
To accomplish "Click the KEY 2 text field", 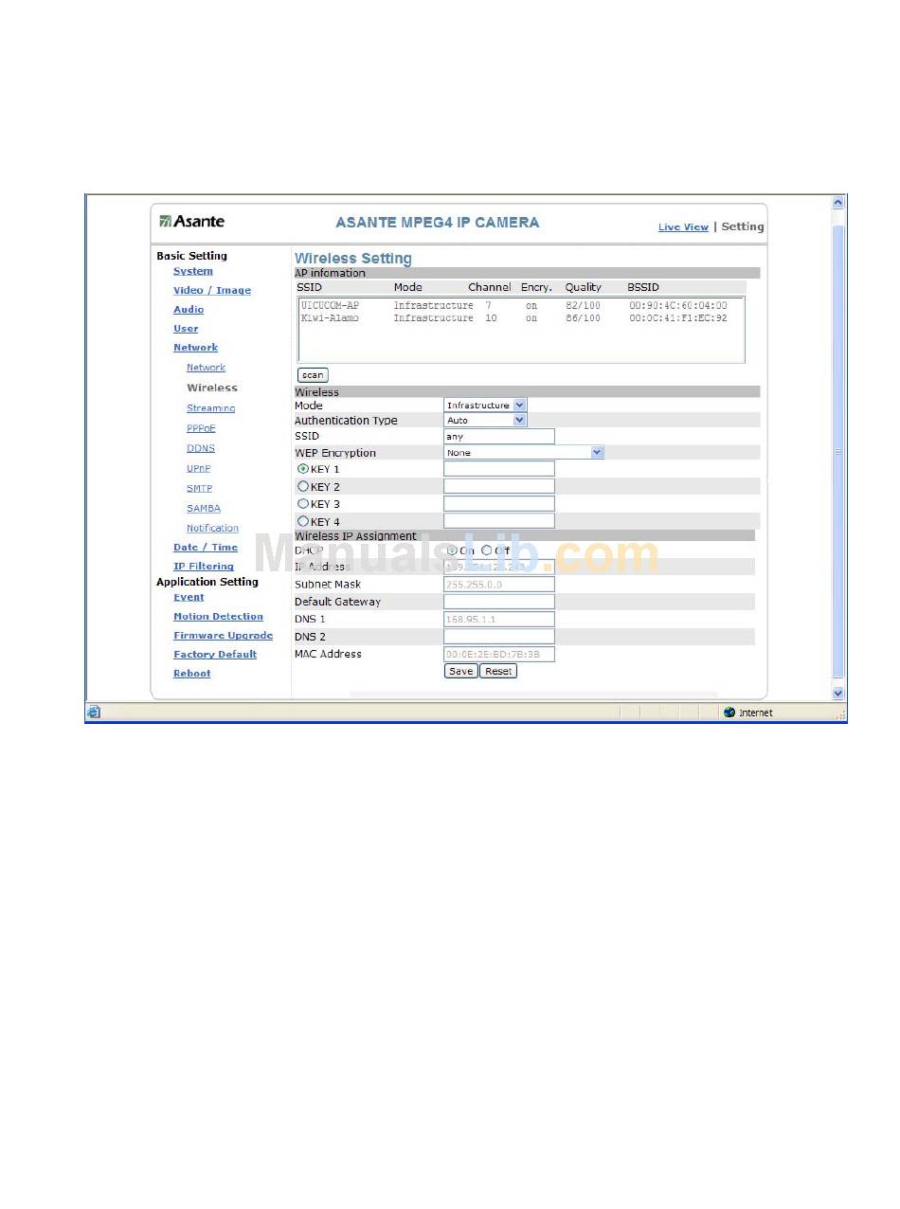I will (499, 486).
